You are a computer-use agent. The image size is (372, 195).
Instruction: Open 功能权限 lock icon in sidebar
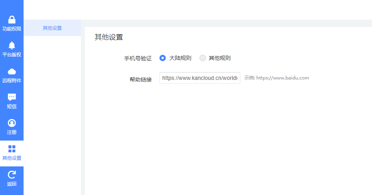12,20
